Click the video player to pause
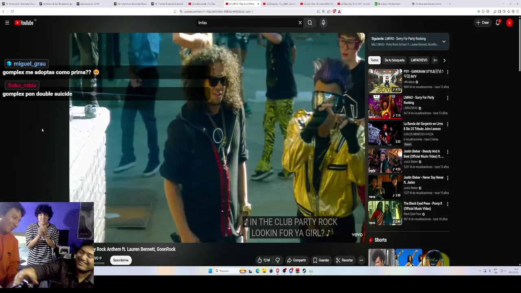This screenshot has height=293, width=521. click(217, 138)
